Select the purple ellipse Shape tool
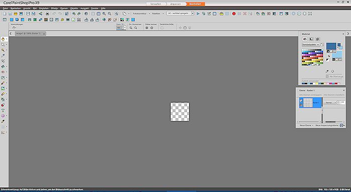This screenshot has height=192, width=351. pyautogui.click(x=3, y=116)
